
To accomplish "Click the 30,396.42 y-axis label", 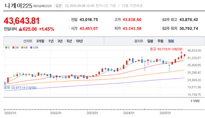I will click(x=194, y=72).
